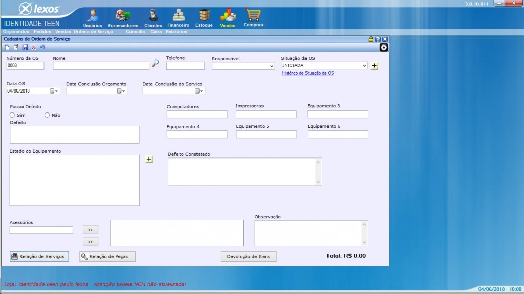Open the Compras shopping cart icon
Screen dimensions: 524x294
253,17
